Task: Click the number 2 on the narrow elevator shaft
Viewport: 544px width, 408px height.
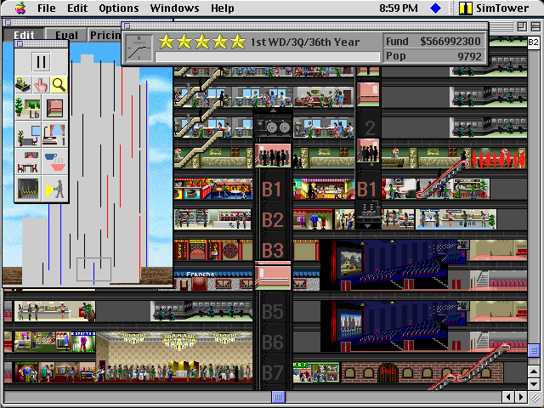Action: coord(370,127)
